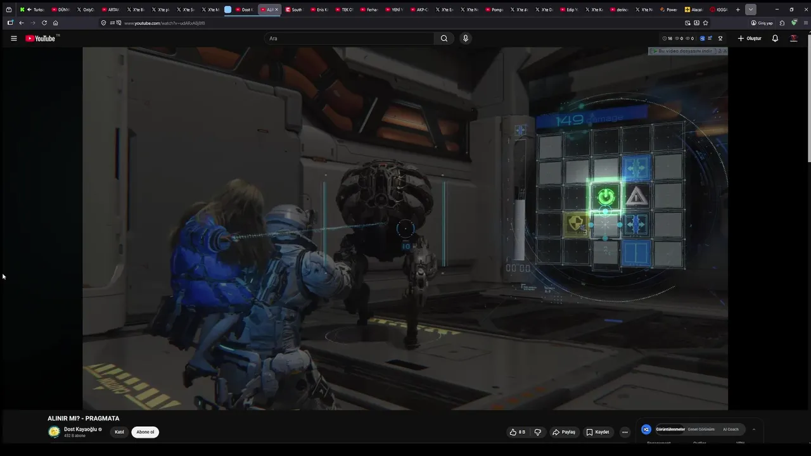The image size is (811, 456).
Task: Open the picture-in-picture address bar icon
Action: [x=688, y=23]
